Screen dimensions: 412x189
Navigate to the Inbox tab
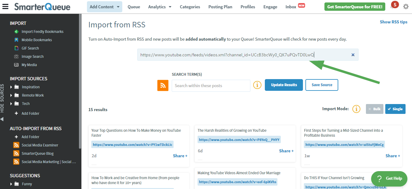coord(290,6)
